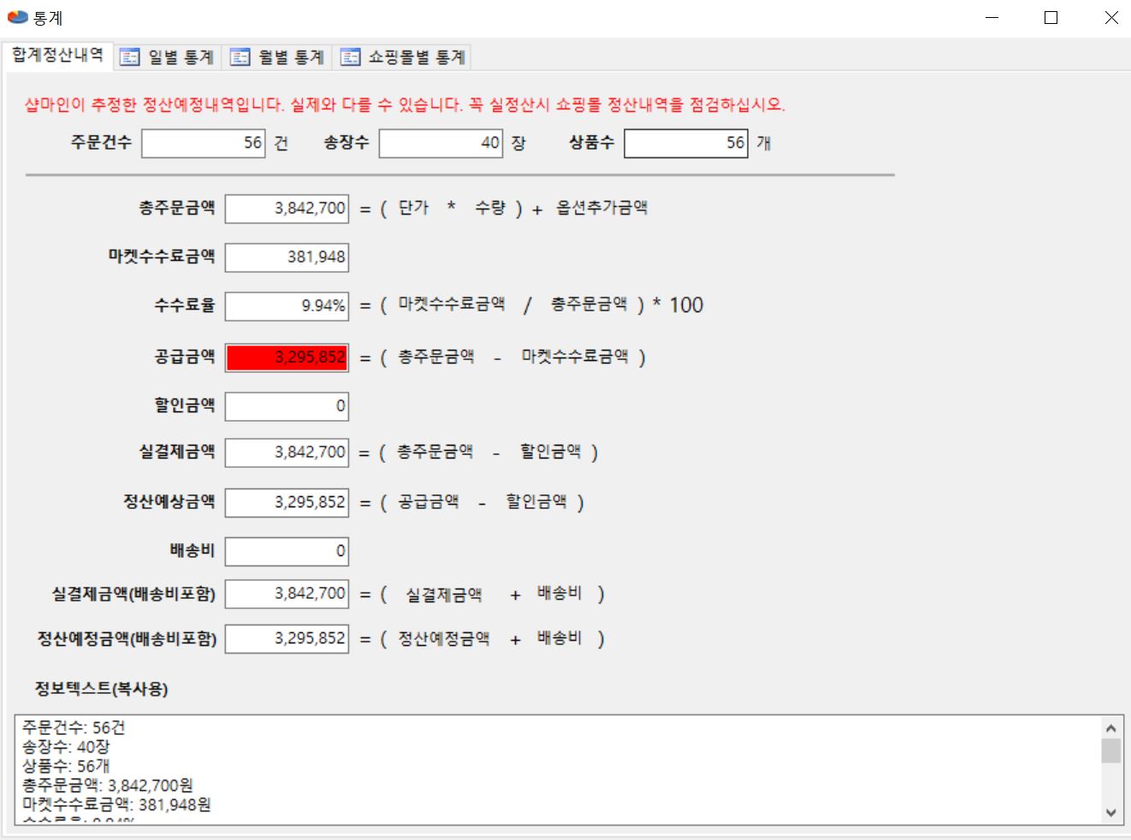
Task: Select the 수수료율 field showing 9.94%
Action: [x=287, y=306]
